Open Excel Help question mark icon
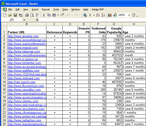Image resolution: width=146 pixels, height=126 pixels. click(x=133, y=15)
